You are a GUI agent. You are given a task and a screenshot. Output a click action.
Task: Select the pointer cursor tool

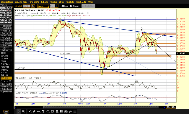(x=19, y=111)
